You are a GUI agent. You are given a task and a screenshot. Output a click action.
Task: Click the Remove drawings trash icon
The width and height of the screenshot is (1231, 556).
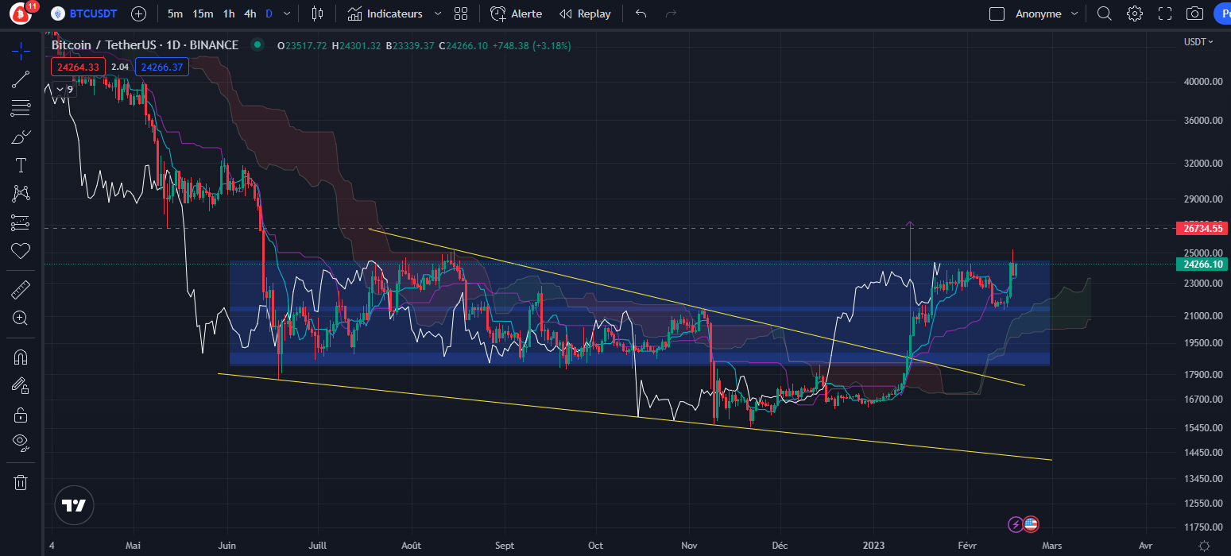tap(21, 481)
